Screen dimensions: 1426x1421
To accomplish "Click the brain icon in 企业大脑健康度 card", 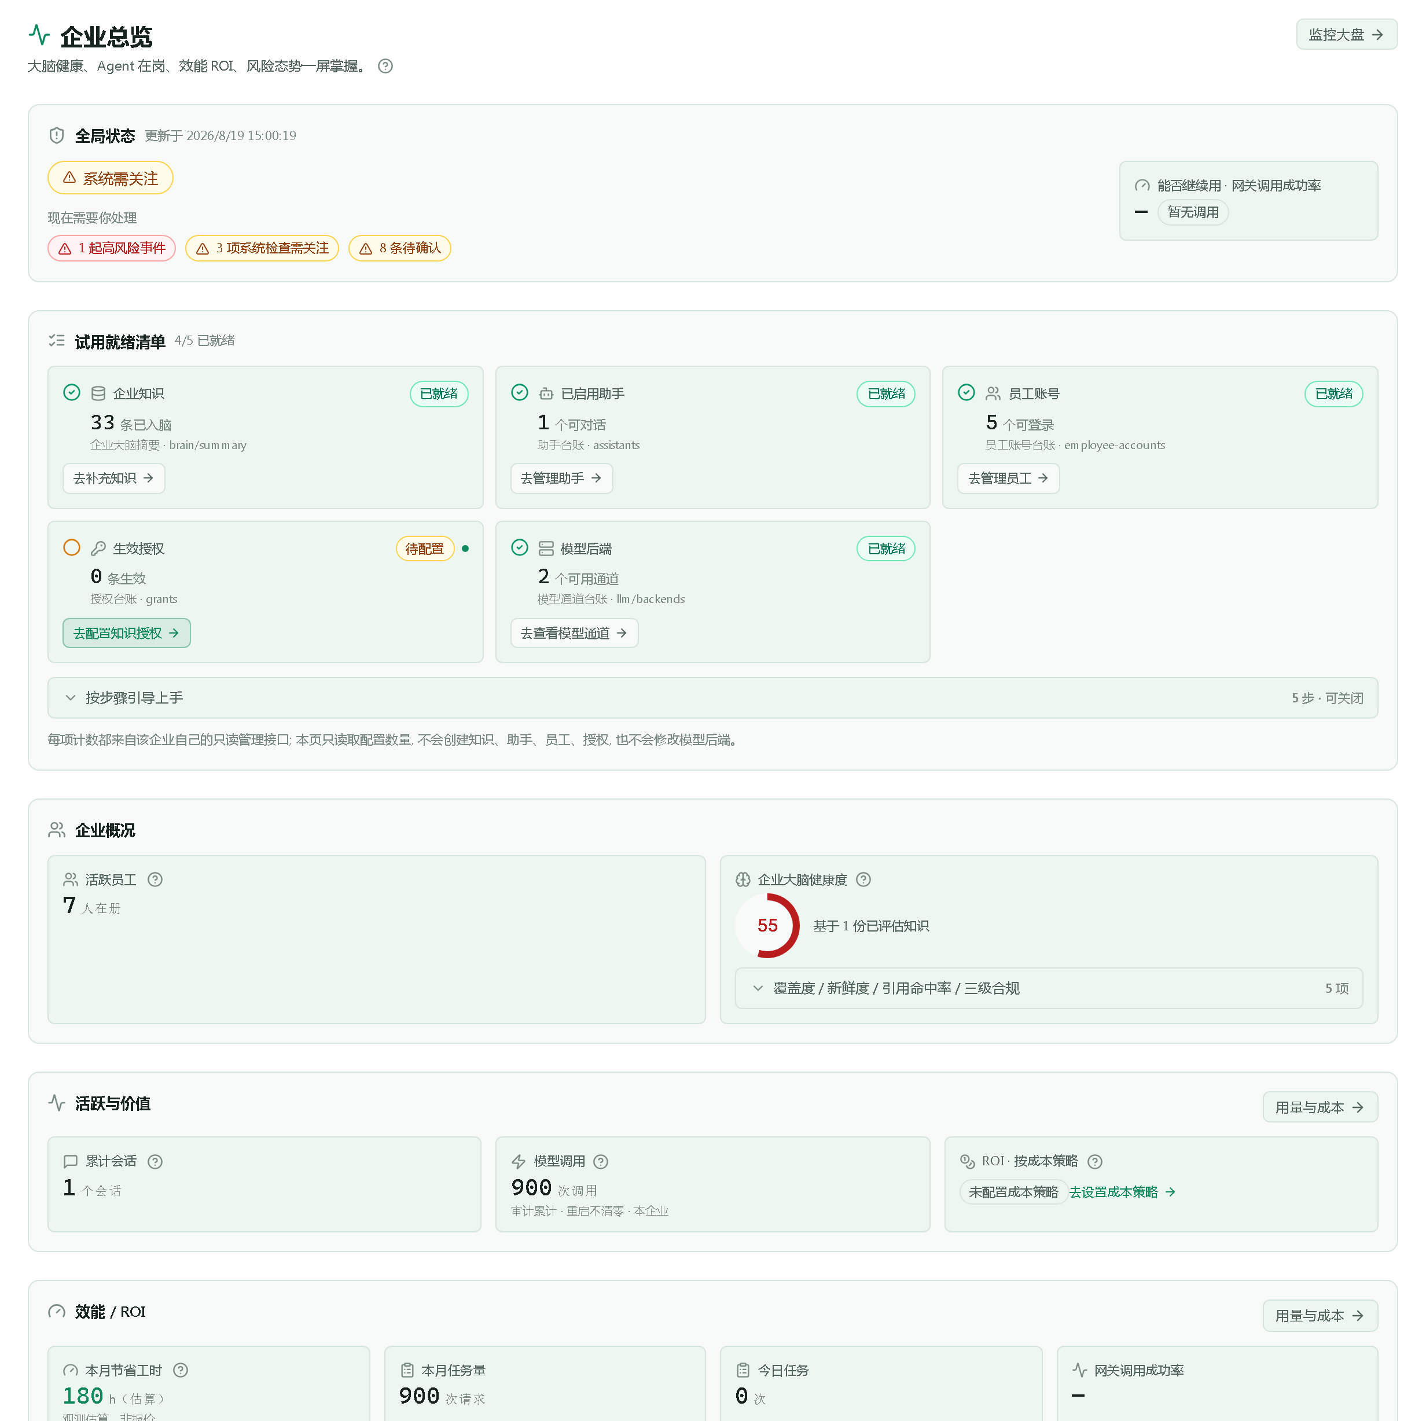I will tap(743, 879).
